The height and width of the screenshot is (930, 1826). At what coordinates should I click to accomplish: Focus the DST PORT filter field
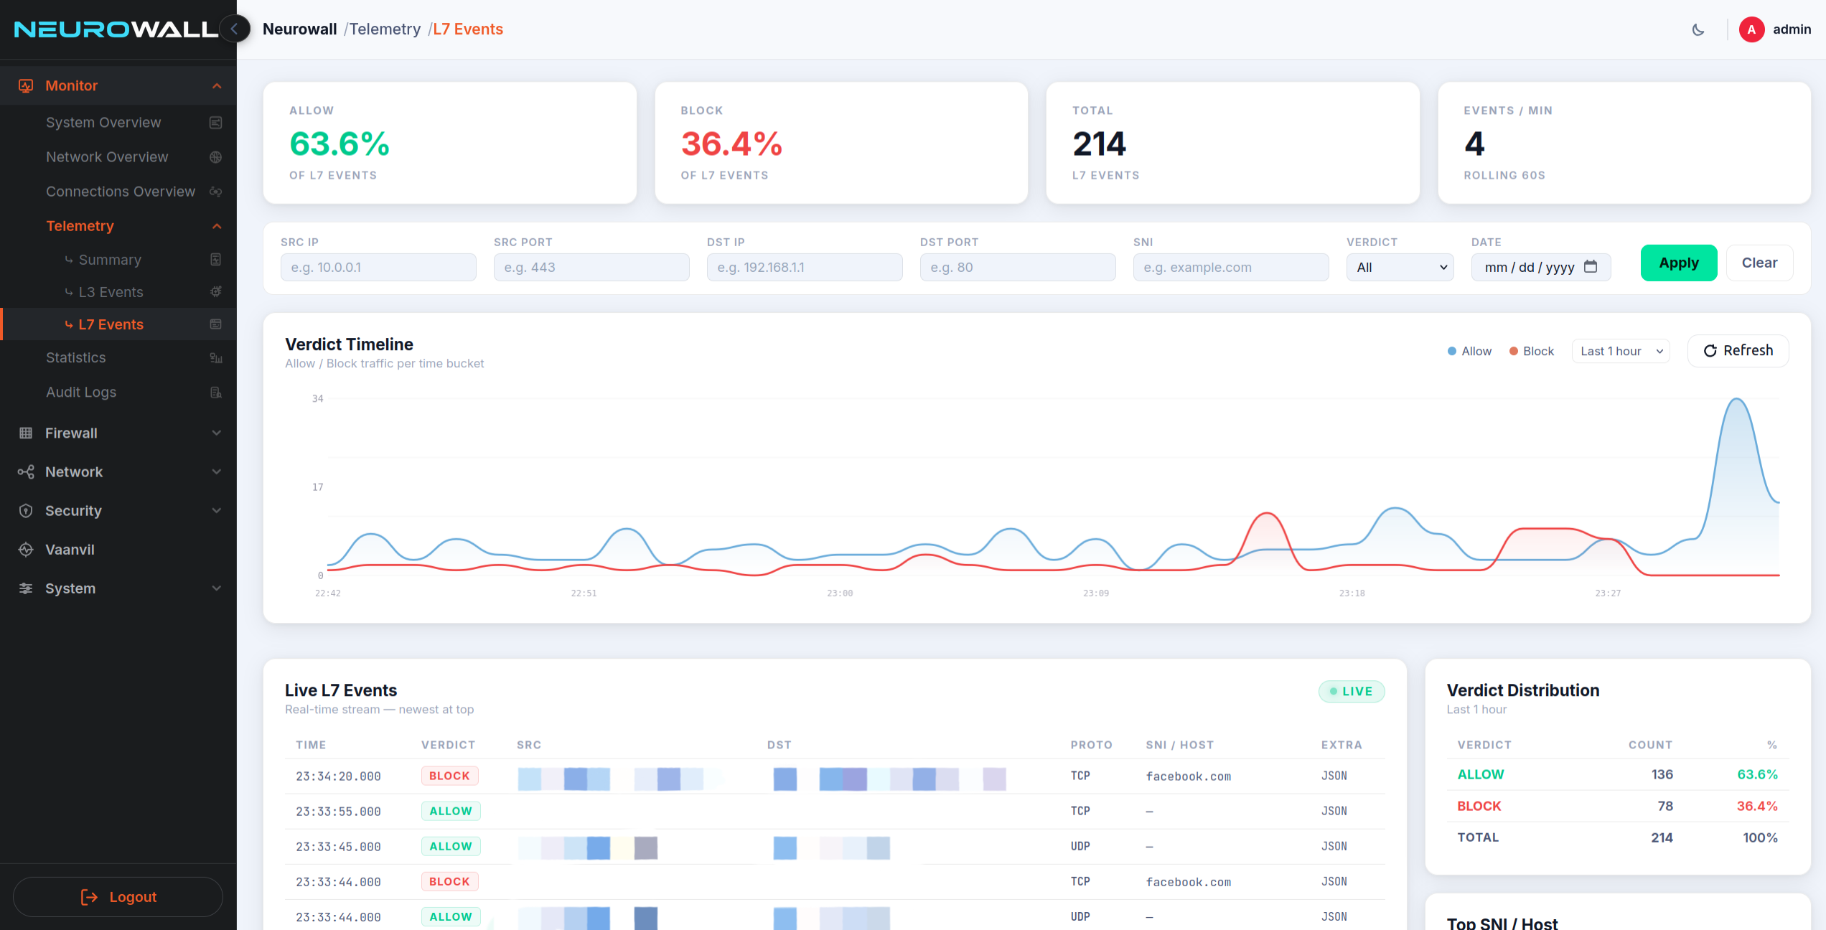(x=1018, y=267)
